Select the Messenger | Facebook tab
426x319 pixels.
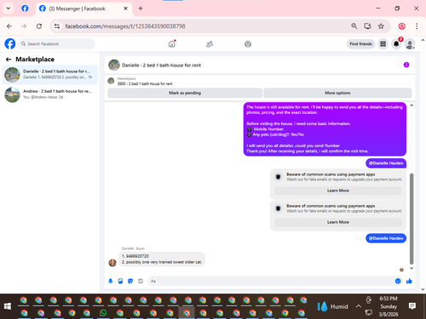coord(83,9)
